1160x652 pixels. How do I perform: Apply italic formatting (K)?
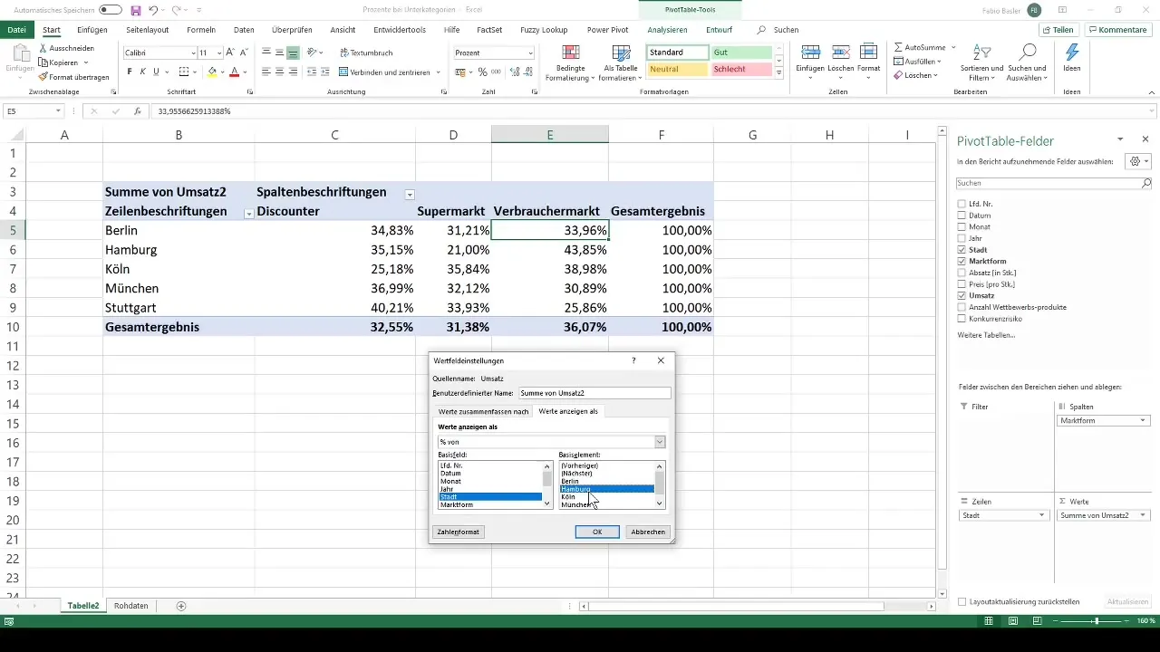click(x=143, y=72)
